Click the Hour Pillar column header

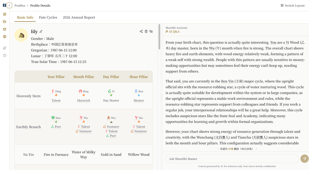(x=139, y=77)
